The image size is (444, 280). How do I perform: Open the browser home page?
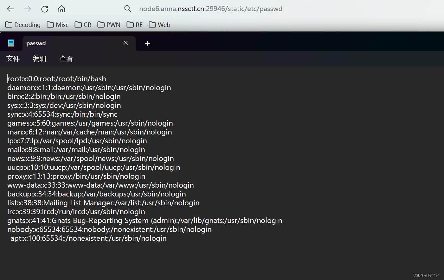61,9
